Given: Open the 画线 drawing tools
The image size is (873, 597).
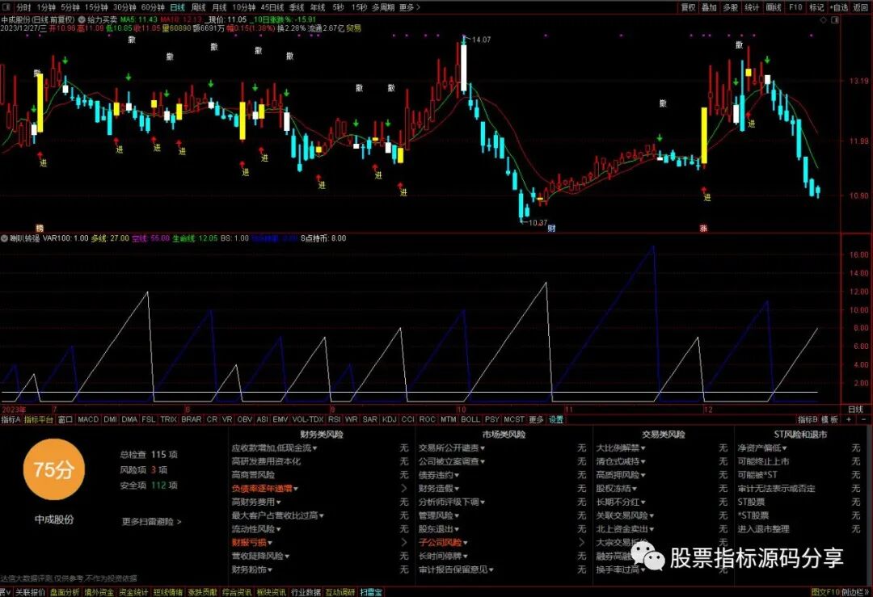Looking at the screenshot, I should (774, 7).
